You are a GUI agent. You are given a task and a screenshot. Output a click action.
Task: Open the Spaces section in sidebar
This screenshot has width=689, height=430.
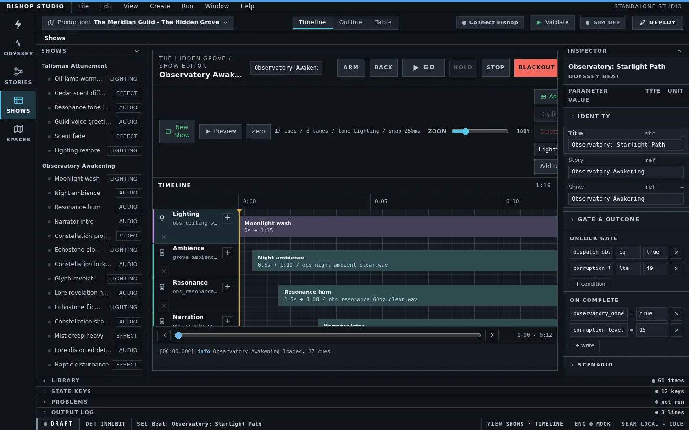pos(18,133)
